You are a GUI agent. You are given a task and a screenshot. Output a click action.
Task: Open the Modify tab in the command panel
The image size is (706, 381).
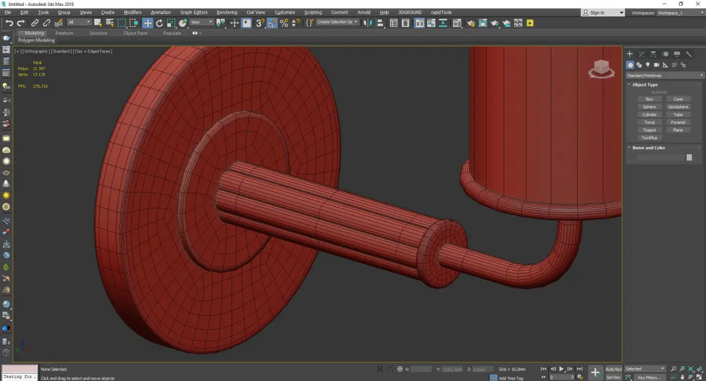point(641,54)
